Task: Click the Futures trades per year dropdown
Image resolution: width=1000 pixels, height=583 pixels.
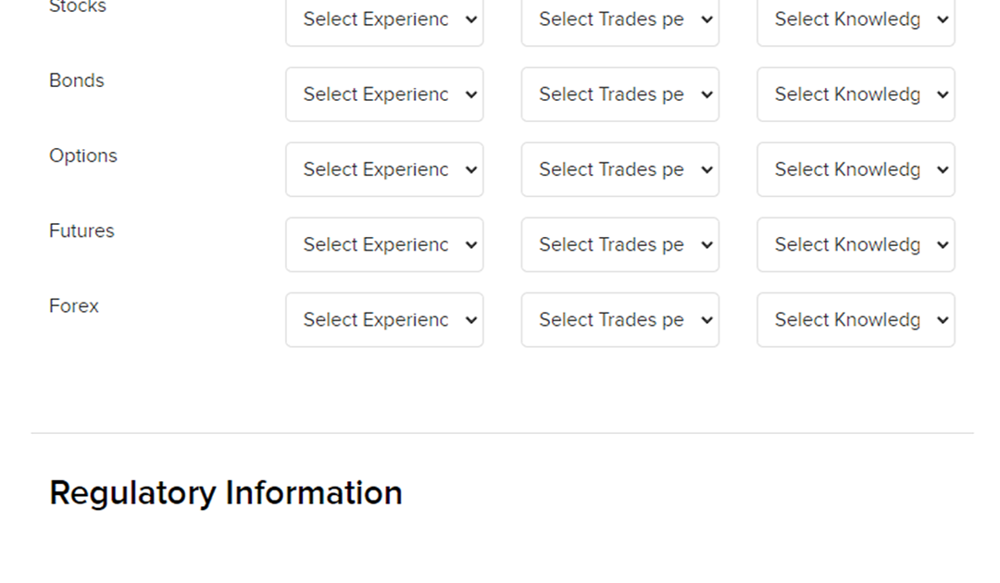Action: [619, 244]
